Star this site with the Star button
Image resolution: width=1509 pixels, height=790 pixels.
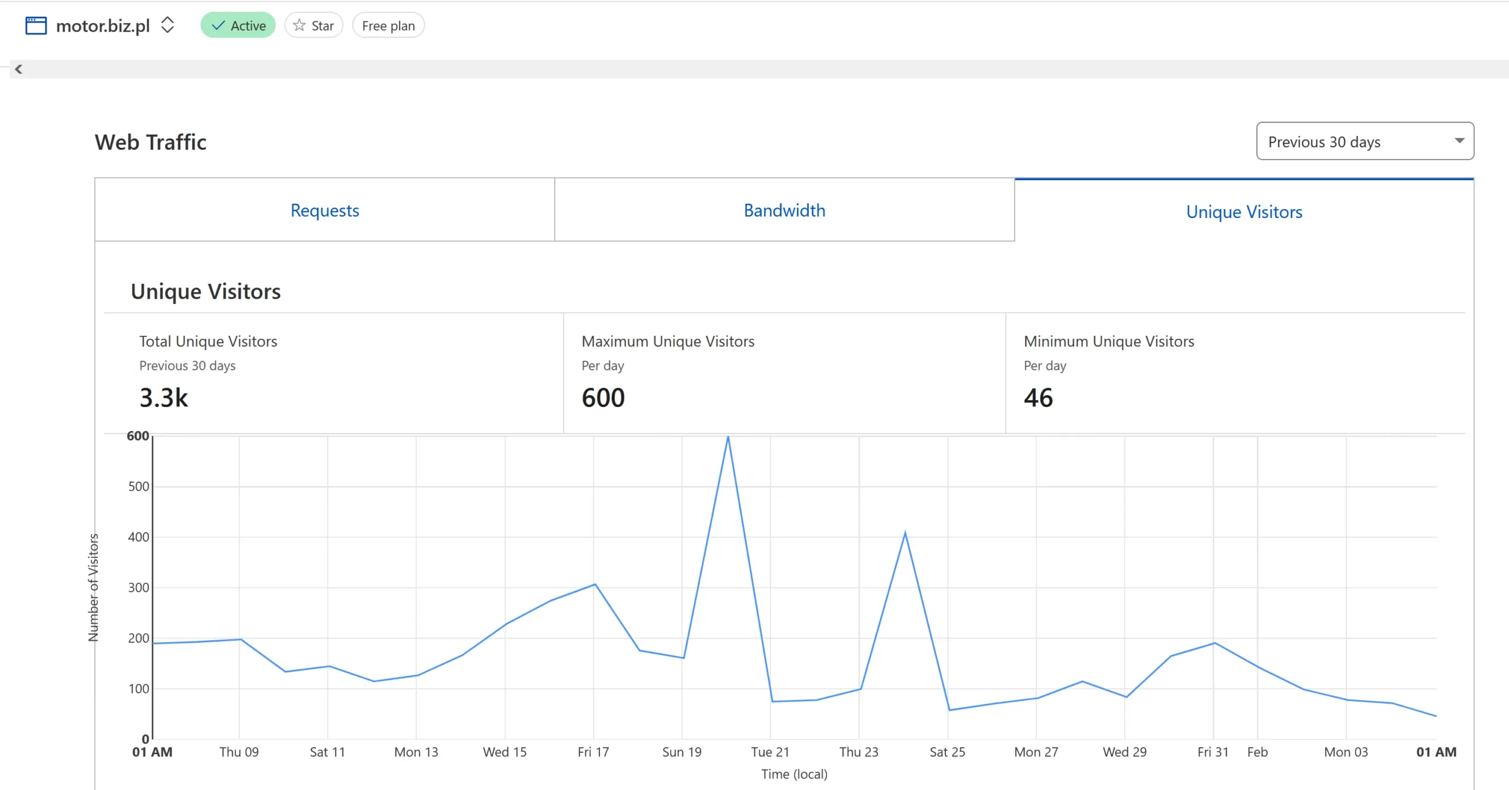click(314, 25)
